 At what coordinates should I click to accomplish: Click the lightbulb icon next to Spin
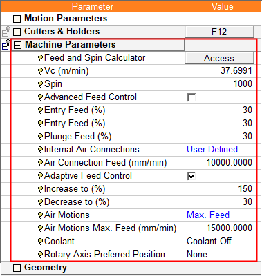(41, 84)
